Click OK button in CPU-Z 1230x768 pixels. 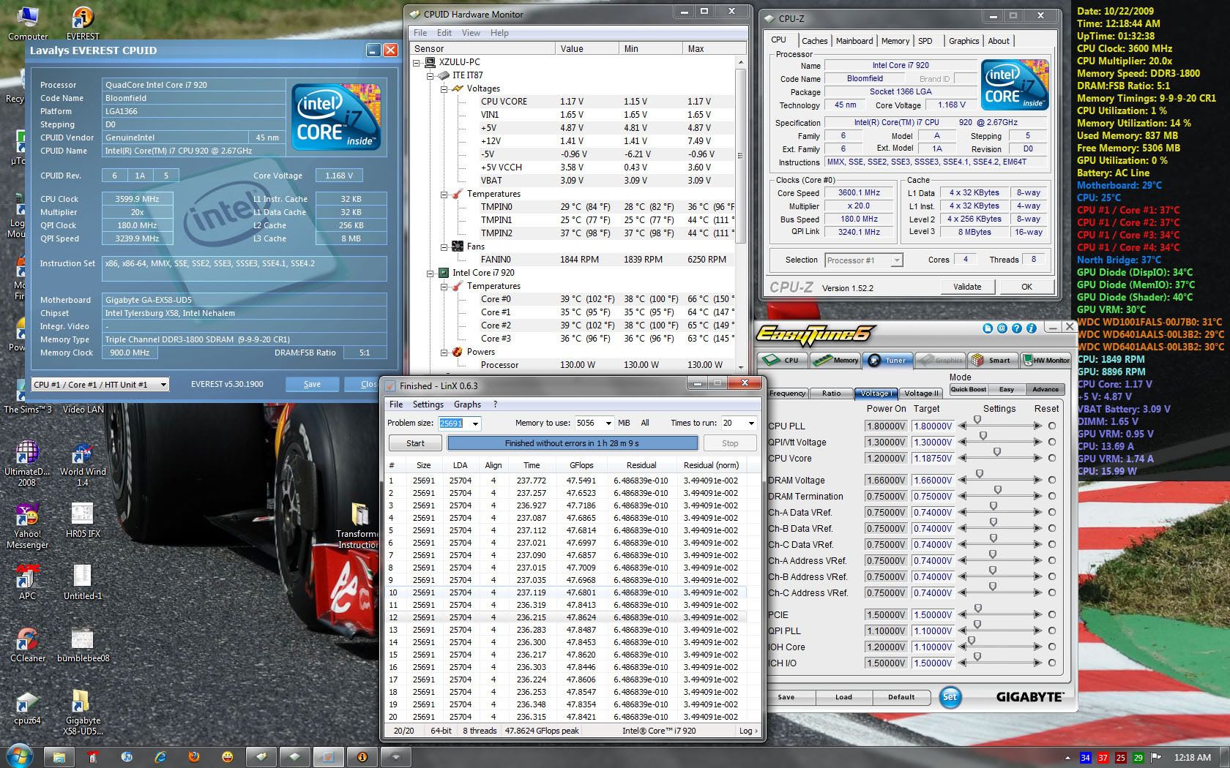point(1026,287)
